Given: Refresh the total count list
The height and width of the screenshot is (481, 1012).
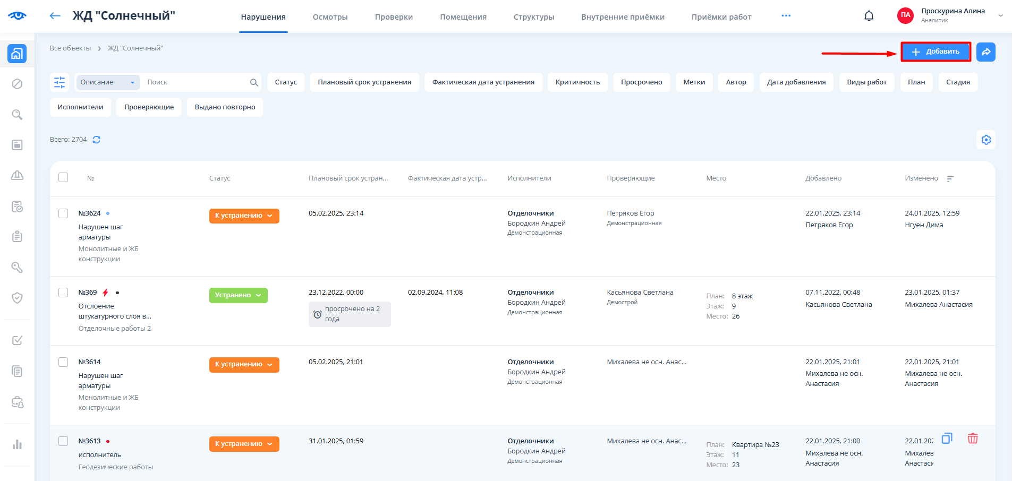Looking at the screenshot, I should point(97,140).
